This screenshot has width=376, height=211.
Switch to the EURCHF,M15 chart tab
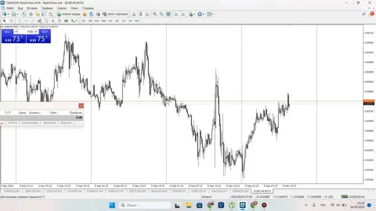tap(262, 191)
